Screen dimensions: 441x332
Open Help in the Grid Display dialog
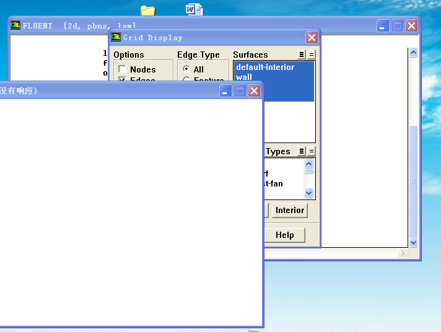(x=285, y=235)
